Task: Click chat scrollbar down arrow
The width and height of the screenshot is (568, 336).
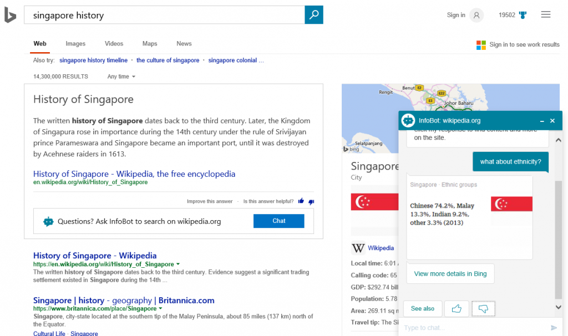Action: (558, 307)
